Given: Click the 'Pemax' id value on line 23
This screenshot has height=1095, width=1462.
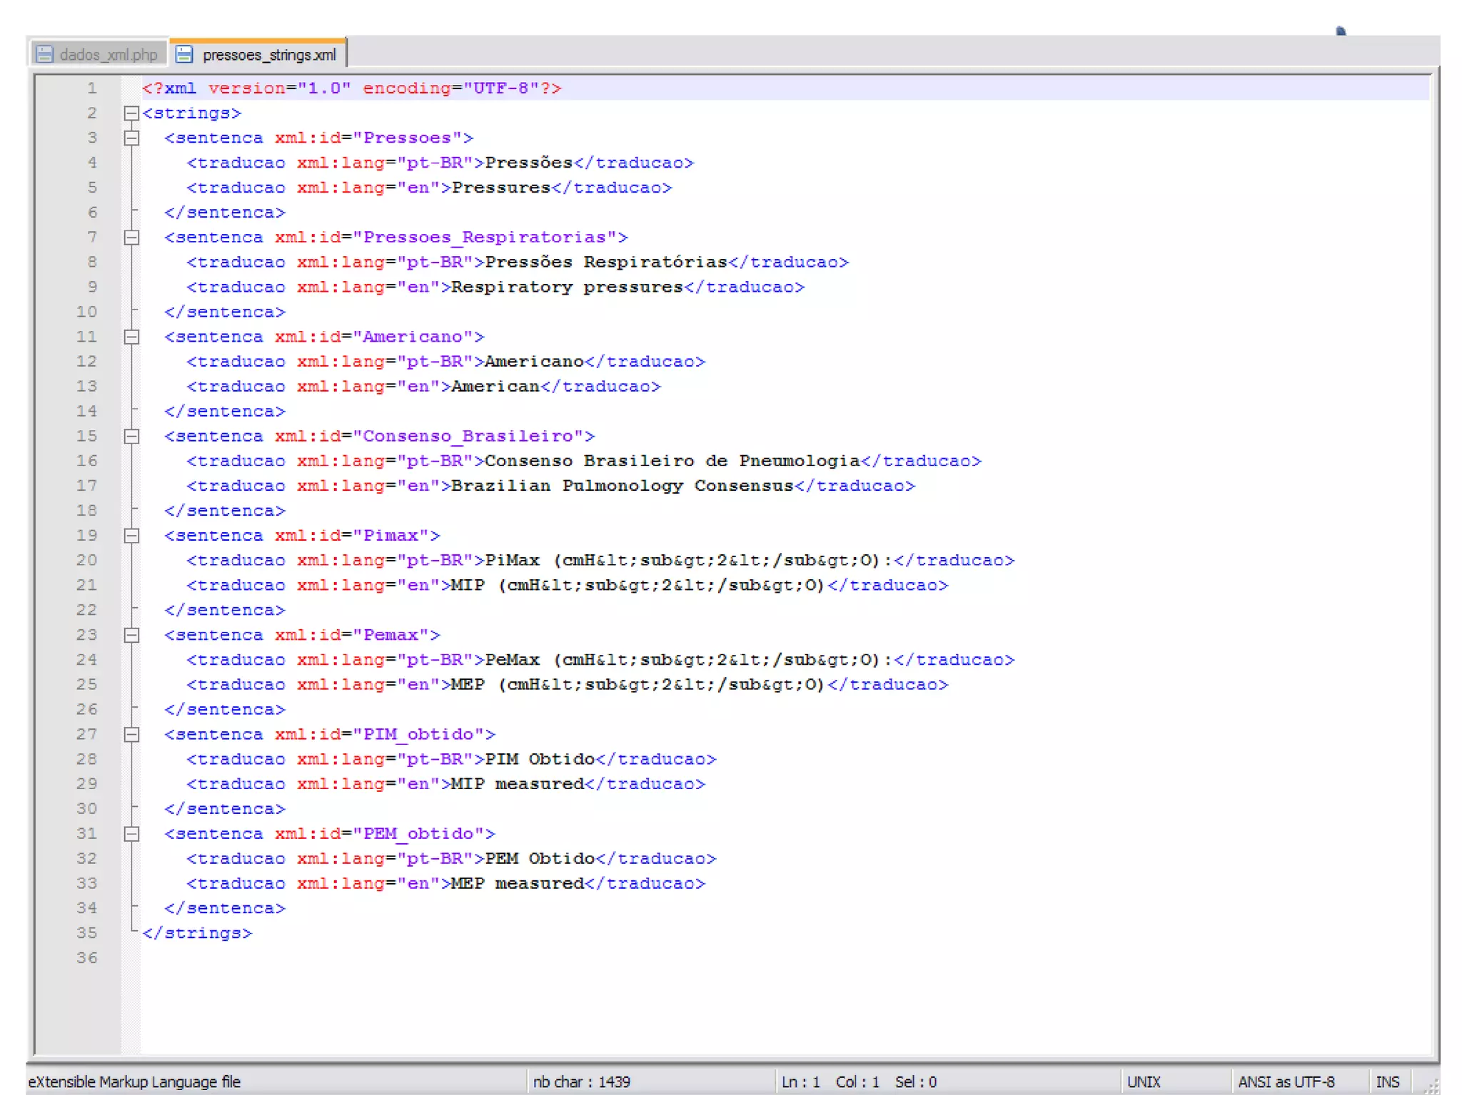Looking at the screenshot, I should 391,635.
